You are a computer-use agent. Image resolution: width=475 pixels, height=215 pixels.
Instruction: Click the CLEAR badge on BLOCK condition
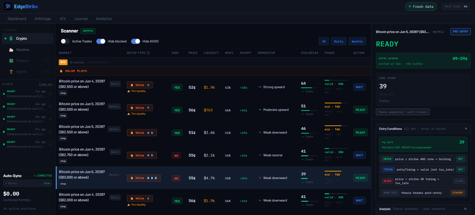pos(459,181)
